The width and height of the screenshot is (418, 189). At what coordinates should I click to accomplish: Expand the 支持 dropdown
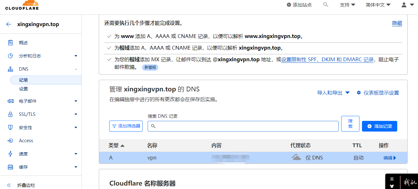347,5
